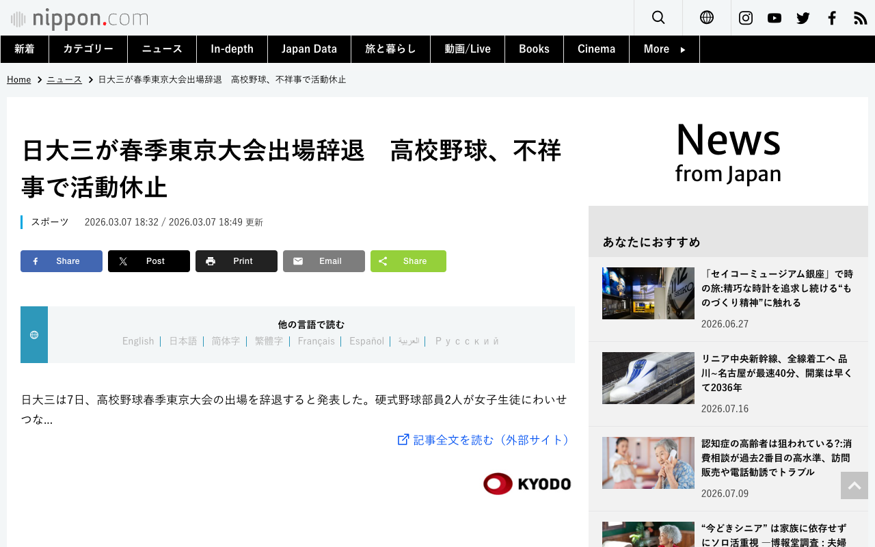Image resolution: width=875 pixels, height=547 pixels.
Task: Select the Cinema menu item
Action: coord(596,49)
